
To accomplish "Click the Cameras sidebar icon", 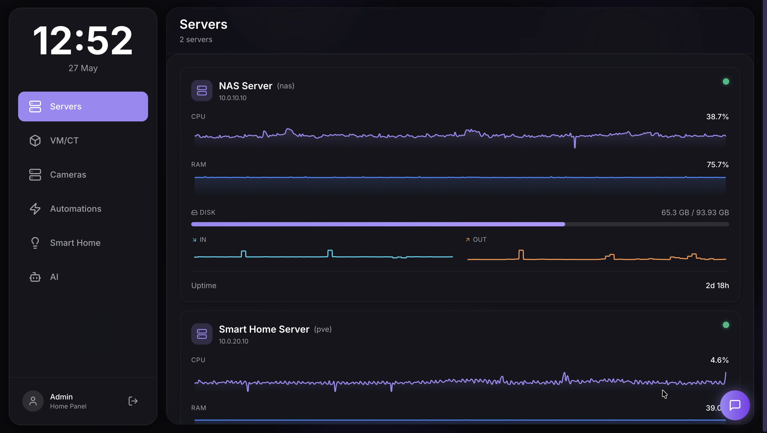I will pos(35,174).
